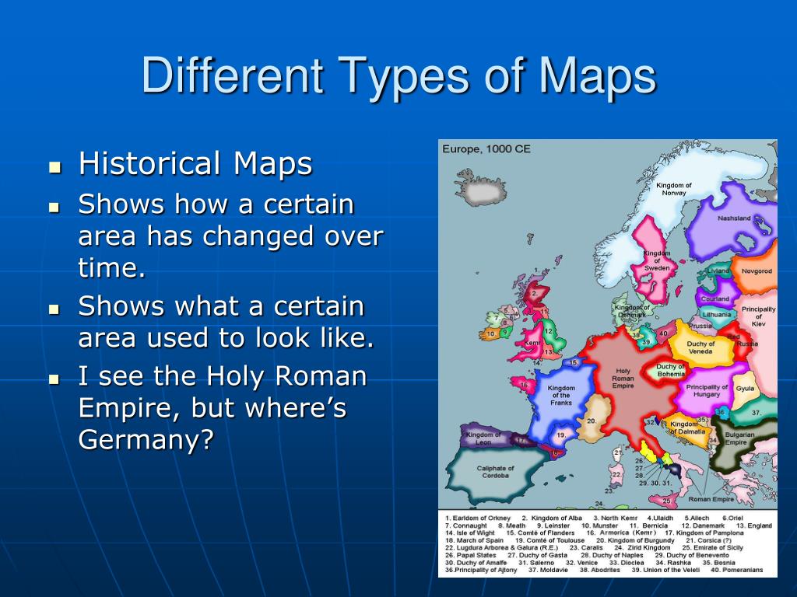
Task: Select legend entry "19. Comté of Toulouse"
Action: point(550,540)
